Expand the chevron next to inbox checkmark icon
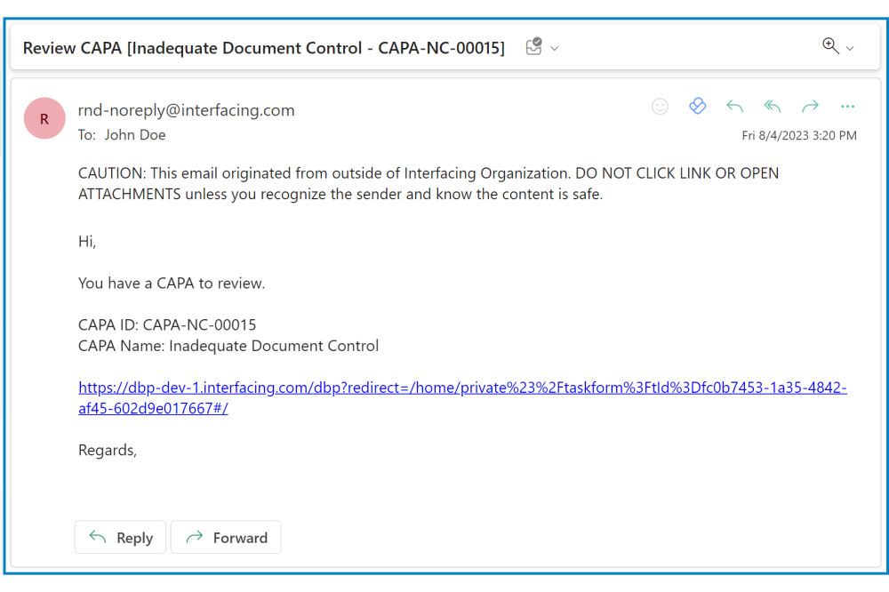889x592 pixels. coord(555,48)
